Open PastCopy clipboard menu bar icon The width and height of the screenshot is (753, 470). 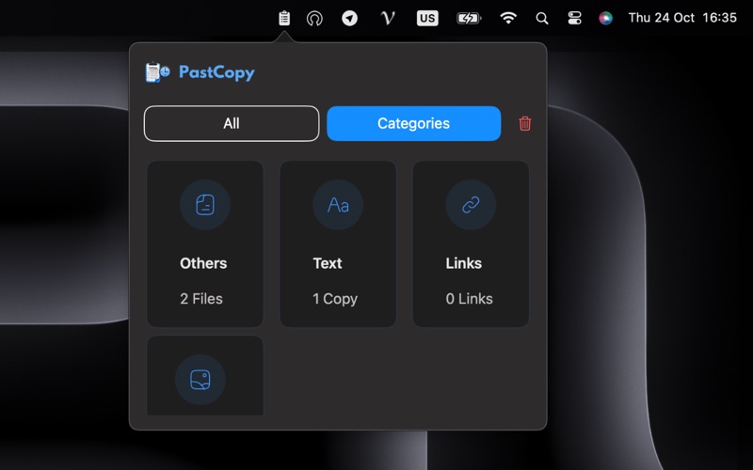click(x=284, y=18)
